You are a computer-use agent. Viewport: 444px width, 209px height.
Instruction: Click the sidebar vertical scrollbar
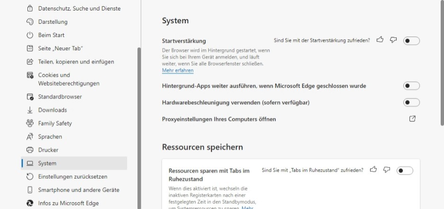click(x=139, y=118)
